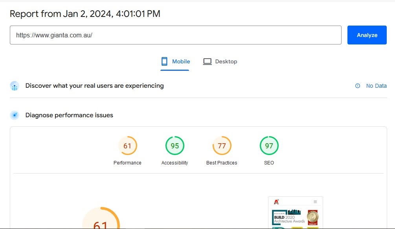Click the URL input field with gianta.com.au
Screen dimensions: 395x229
point(176,35)
